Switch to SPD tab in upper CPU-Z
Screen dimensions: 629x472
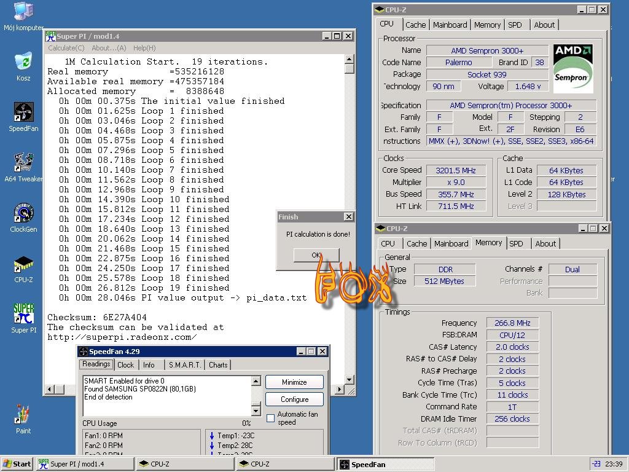coord(515,25)
